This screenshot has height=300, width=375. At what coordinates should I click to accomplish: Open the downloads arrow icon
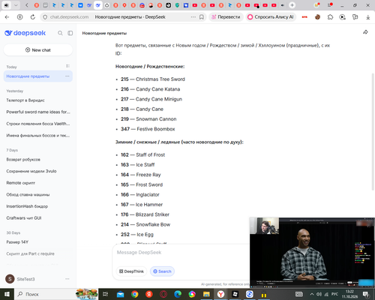[368, 17]
